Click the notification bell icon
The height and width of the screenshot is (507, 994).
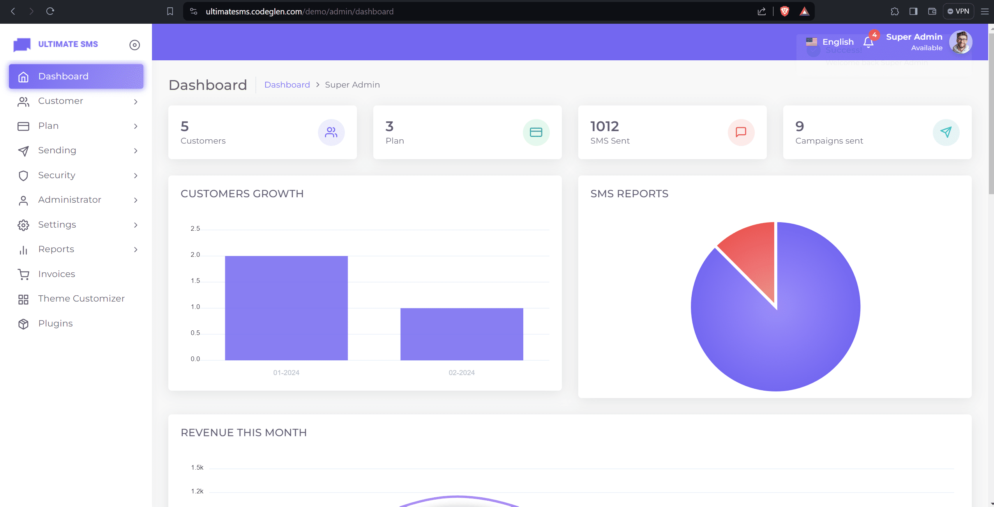tap(868, 42)
